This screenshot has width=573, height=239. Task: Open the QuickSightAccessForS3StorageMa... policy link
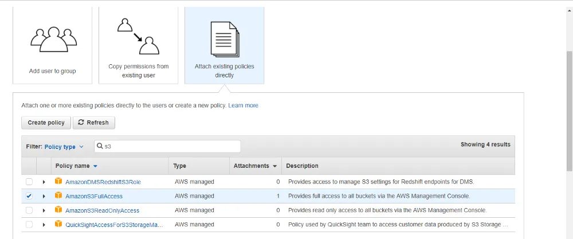tap(114, 225)
